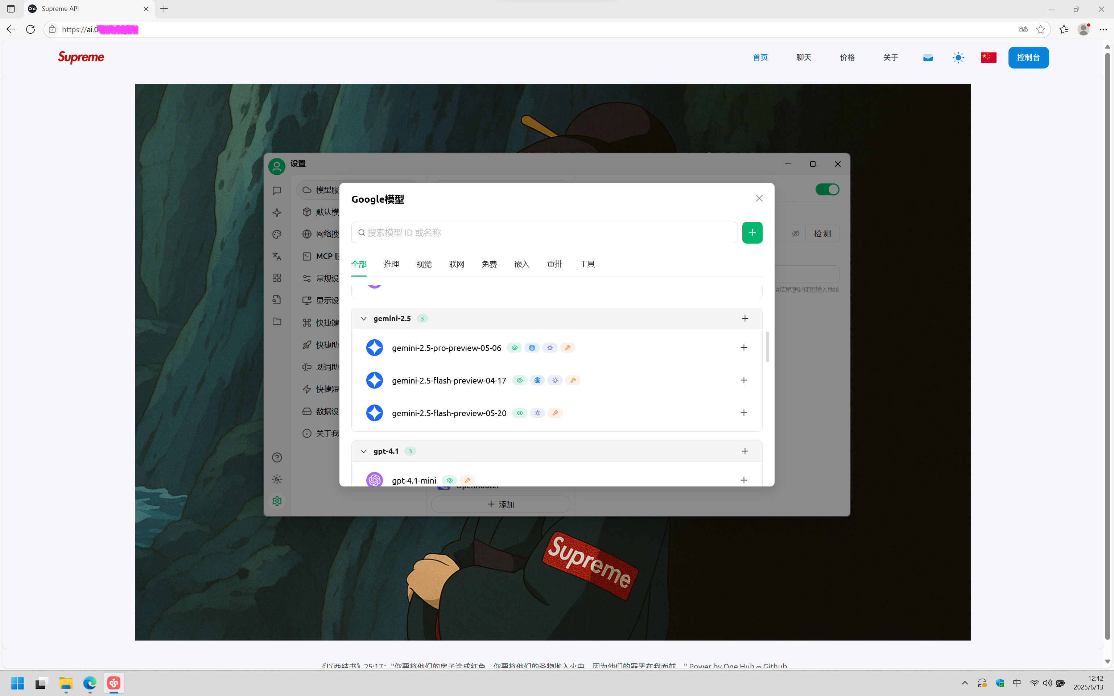The image size is (1114, 696).
Task: Close the Google模型 dialog
Action: point(759,198)
